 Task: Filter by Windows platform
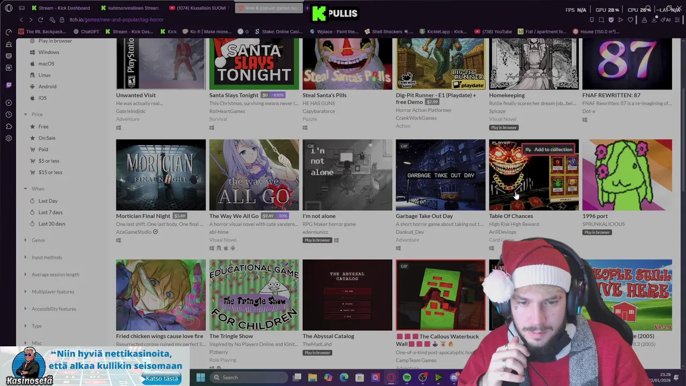(49, 52)
